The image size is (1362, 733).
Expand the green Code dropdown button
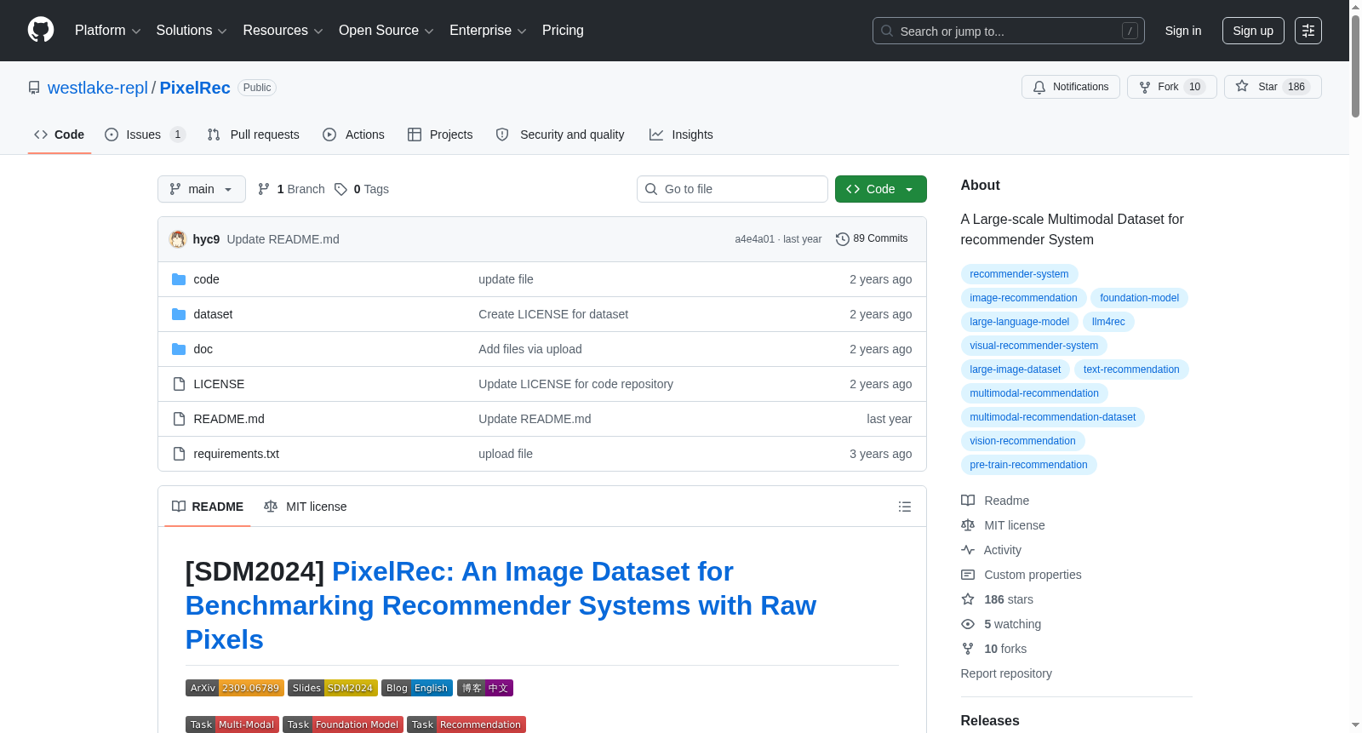[x=881, y=189]
